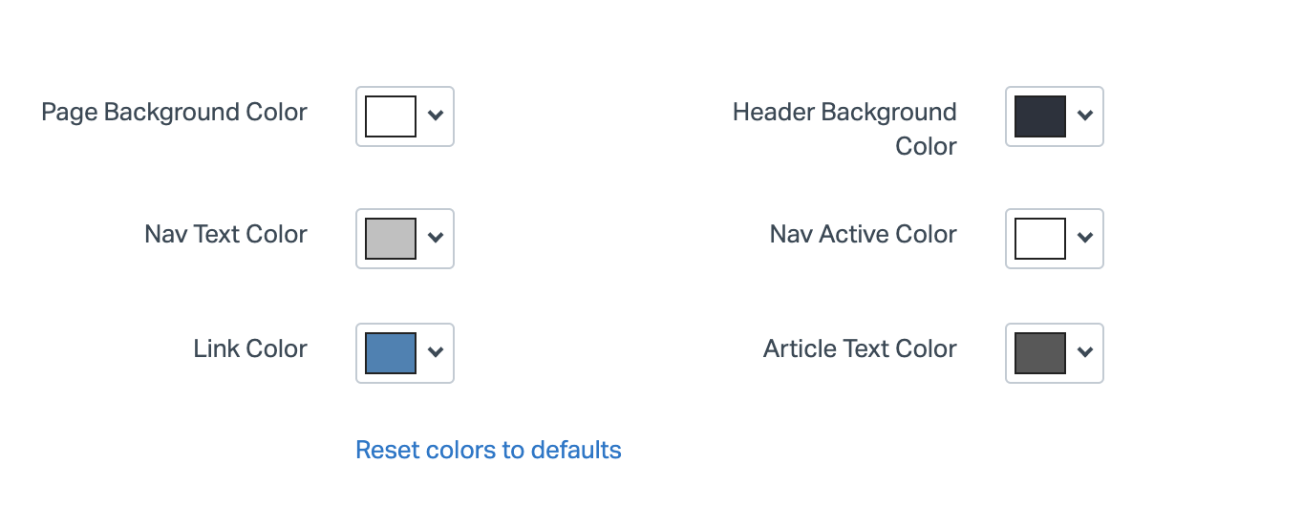The width and height of the screenshot is (1303, 527).
Task: Expand the Page Background Color dropdown arrow
Action: tap(436, 116)
